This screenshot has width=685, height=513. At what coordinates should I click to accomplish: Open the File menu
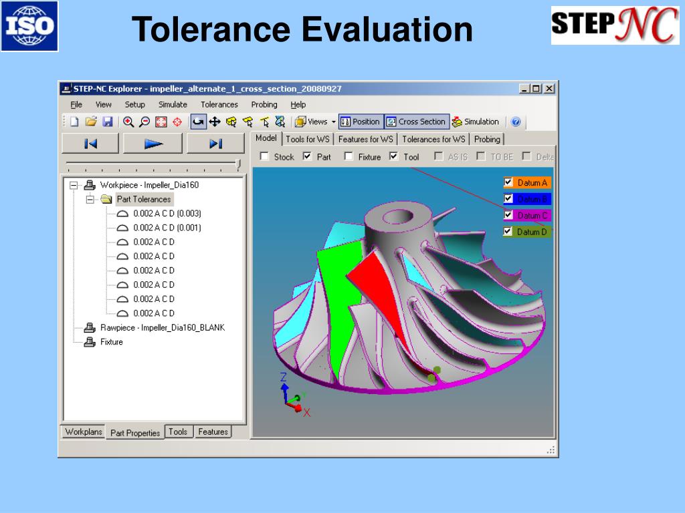[76, 105]
